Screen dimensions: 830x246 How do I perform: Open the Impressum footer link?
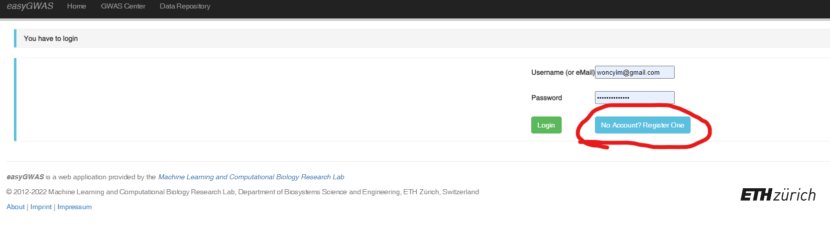pyautogui.click(x=74, y=207)
